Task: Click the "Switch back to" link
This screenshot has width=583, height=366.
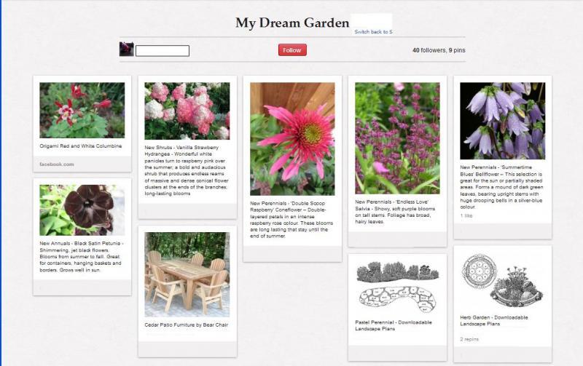Action: point(372,32)
